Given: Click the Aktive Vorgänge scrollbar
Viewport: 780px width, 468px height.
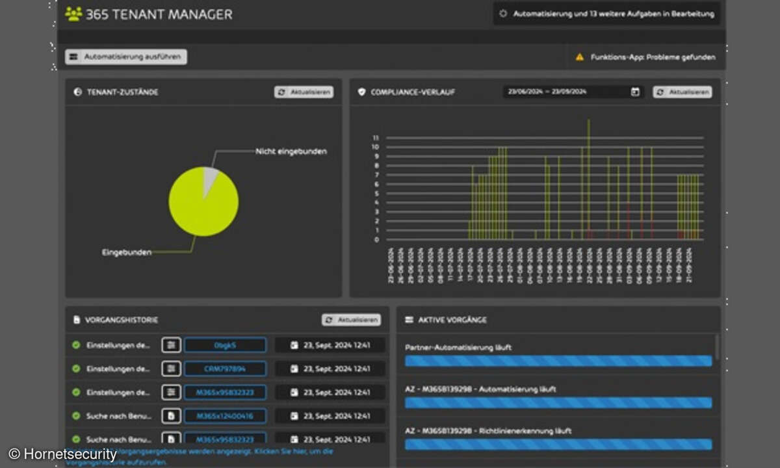Looking at the screenshot, I should 718,347.
